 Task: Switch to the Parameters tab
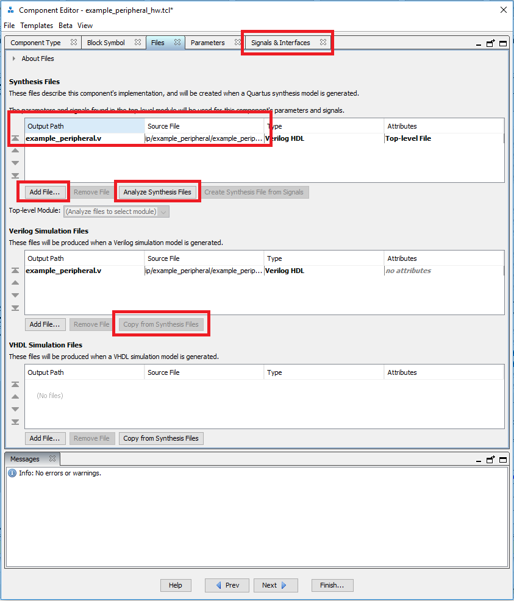207,43
